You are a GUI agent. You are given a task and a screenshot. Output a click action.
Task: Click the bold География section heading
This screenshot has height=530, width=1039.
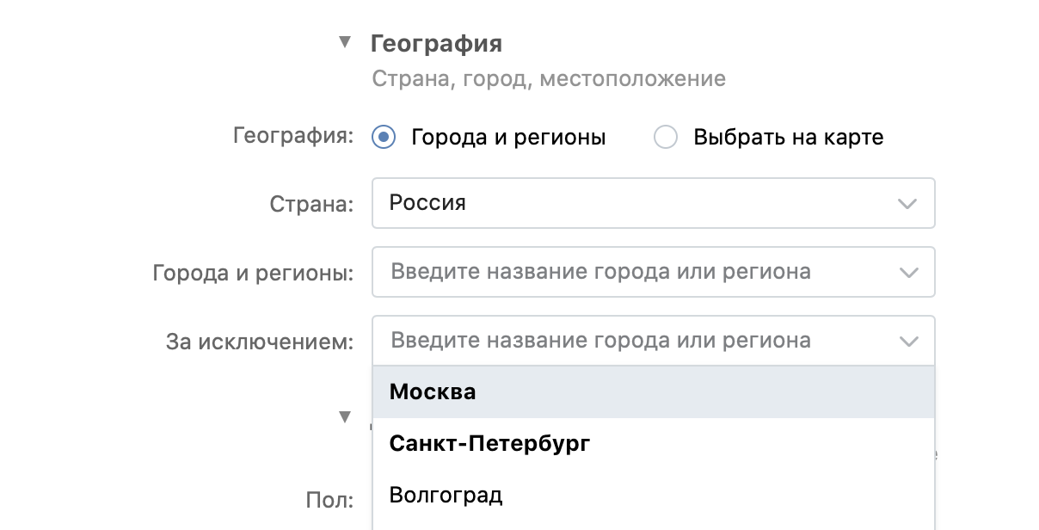click(x=436, y=43)
